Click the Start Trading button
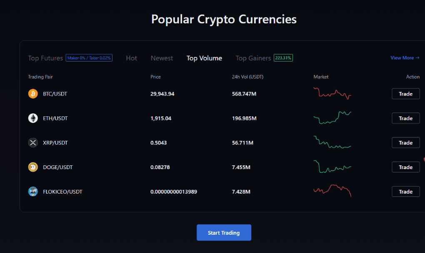 (224, 233)
